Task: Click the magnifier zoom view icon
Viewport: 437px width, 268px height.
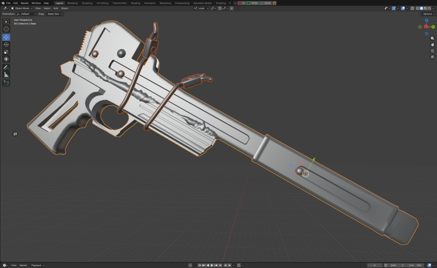Action: click(432, 38)
